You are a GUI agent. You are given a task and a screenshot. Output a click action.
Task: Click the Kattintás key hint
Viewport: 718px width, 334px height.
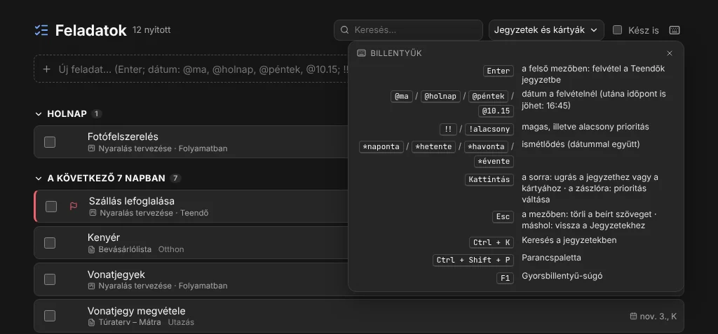489,180
